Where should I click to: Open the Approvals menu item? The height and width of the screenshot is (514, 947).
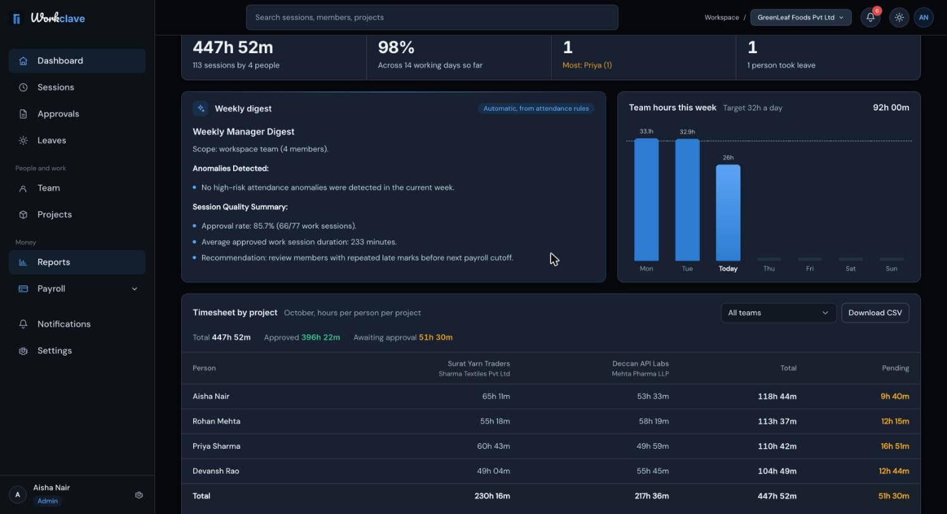tap(77, 114)
